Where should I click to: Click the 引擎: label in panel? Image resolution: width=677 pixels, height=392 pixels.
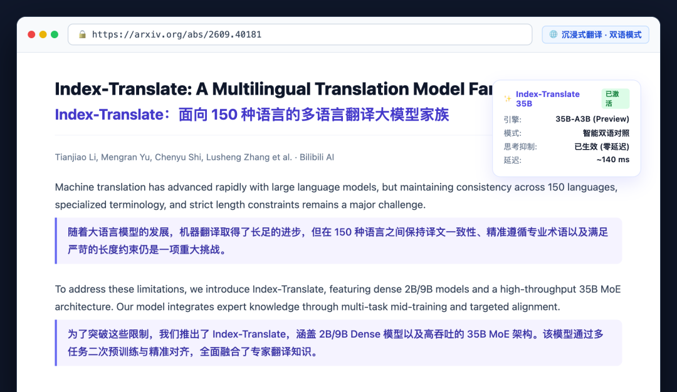click(512, 120)
